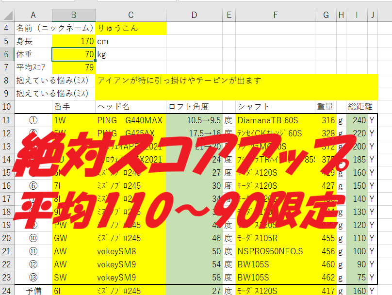Click the 6I club cell in row 24

[x=74, y=291]
